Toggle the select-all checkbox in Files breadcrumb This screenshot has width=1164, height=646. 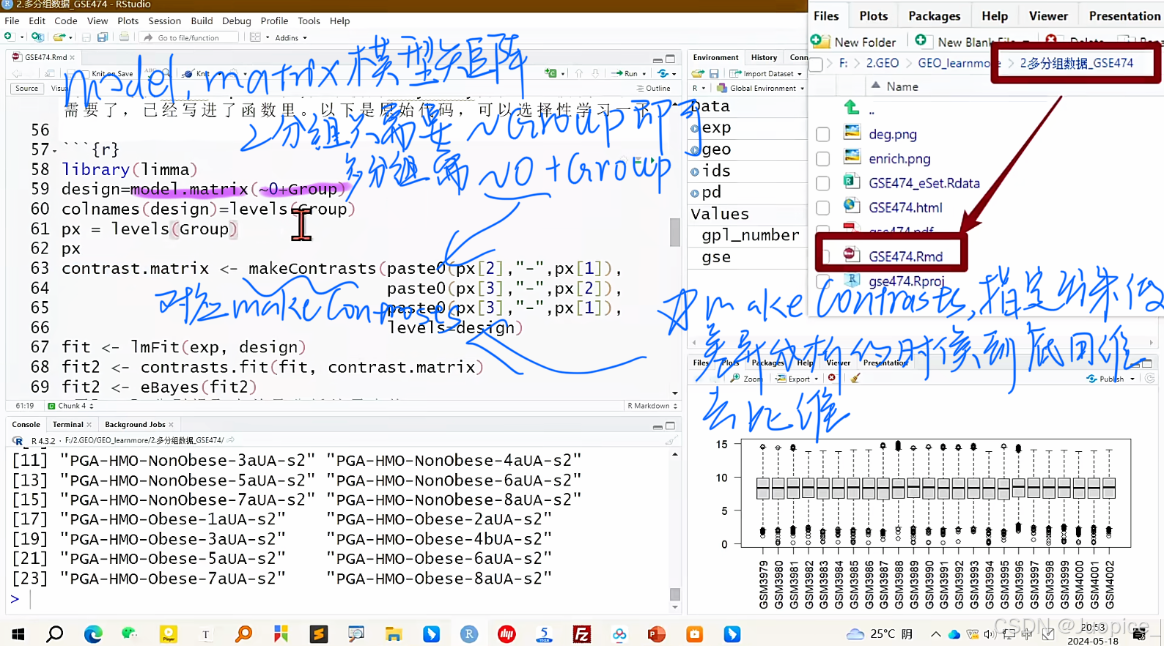tap(816, 64)
